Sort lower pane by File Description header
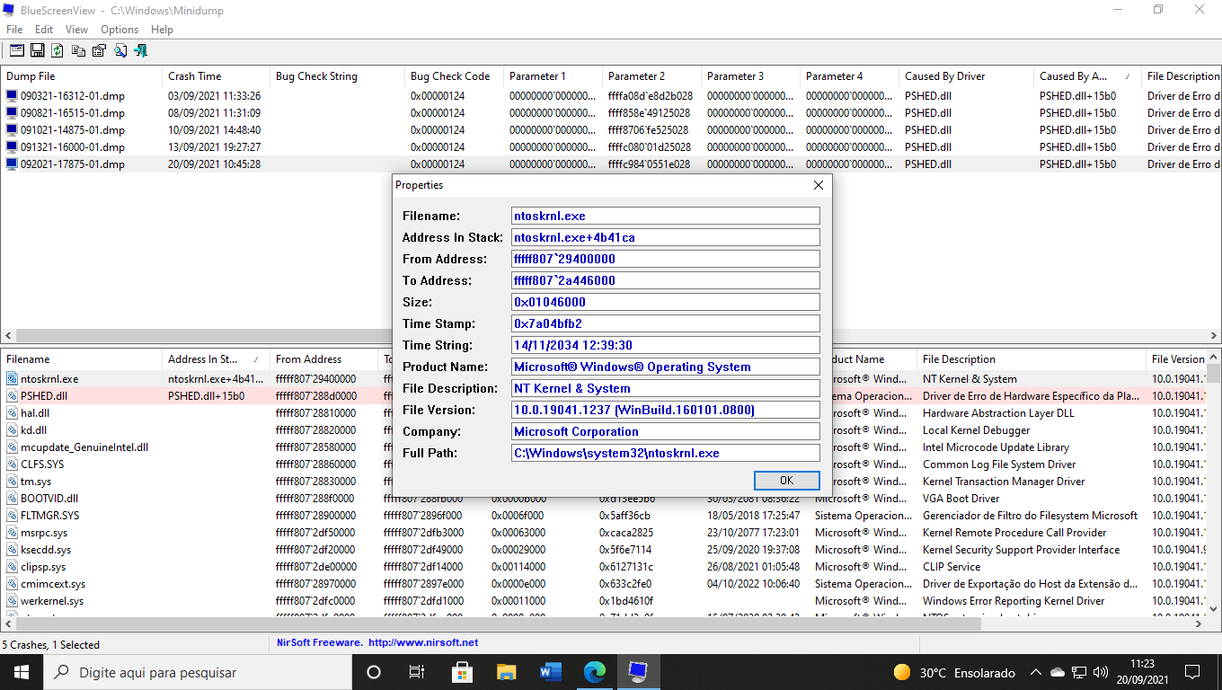Image resolution: width=1222 pixels, height=690 pixels. [x=1032, y=359]
